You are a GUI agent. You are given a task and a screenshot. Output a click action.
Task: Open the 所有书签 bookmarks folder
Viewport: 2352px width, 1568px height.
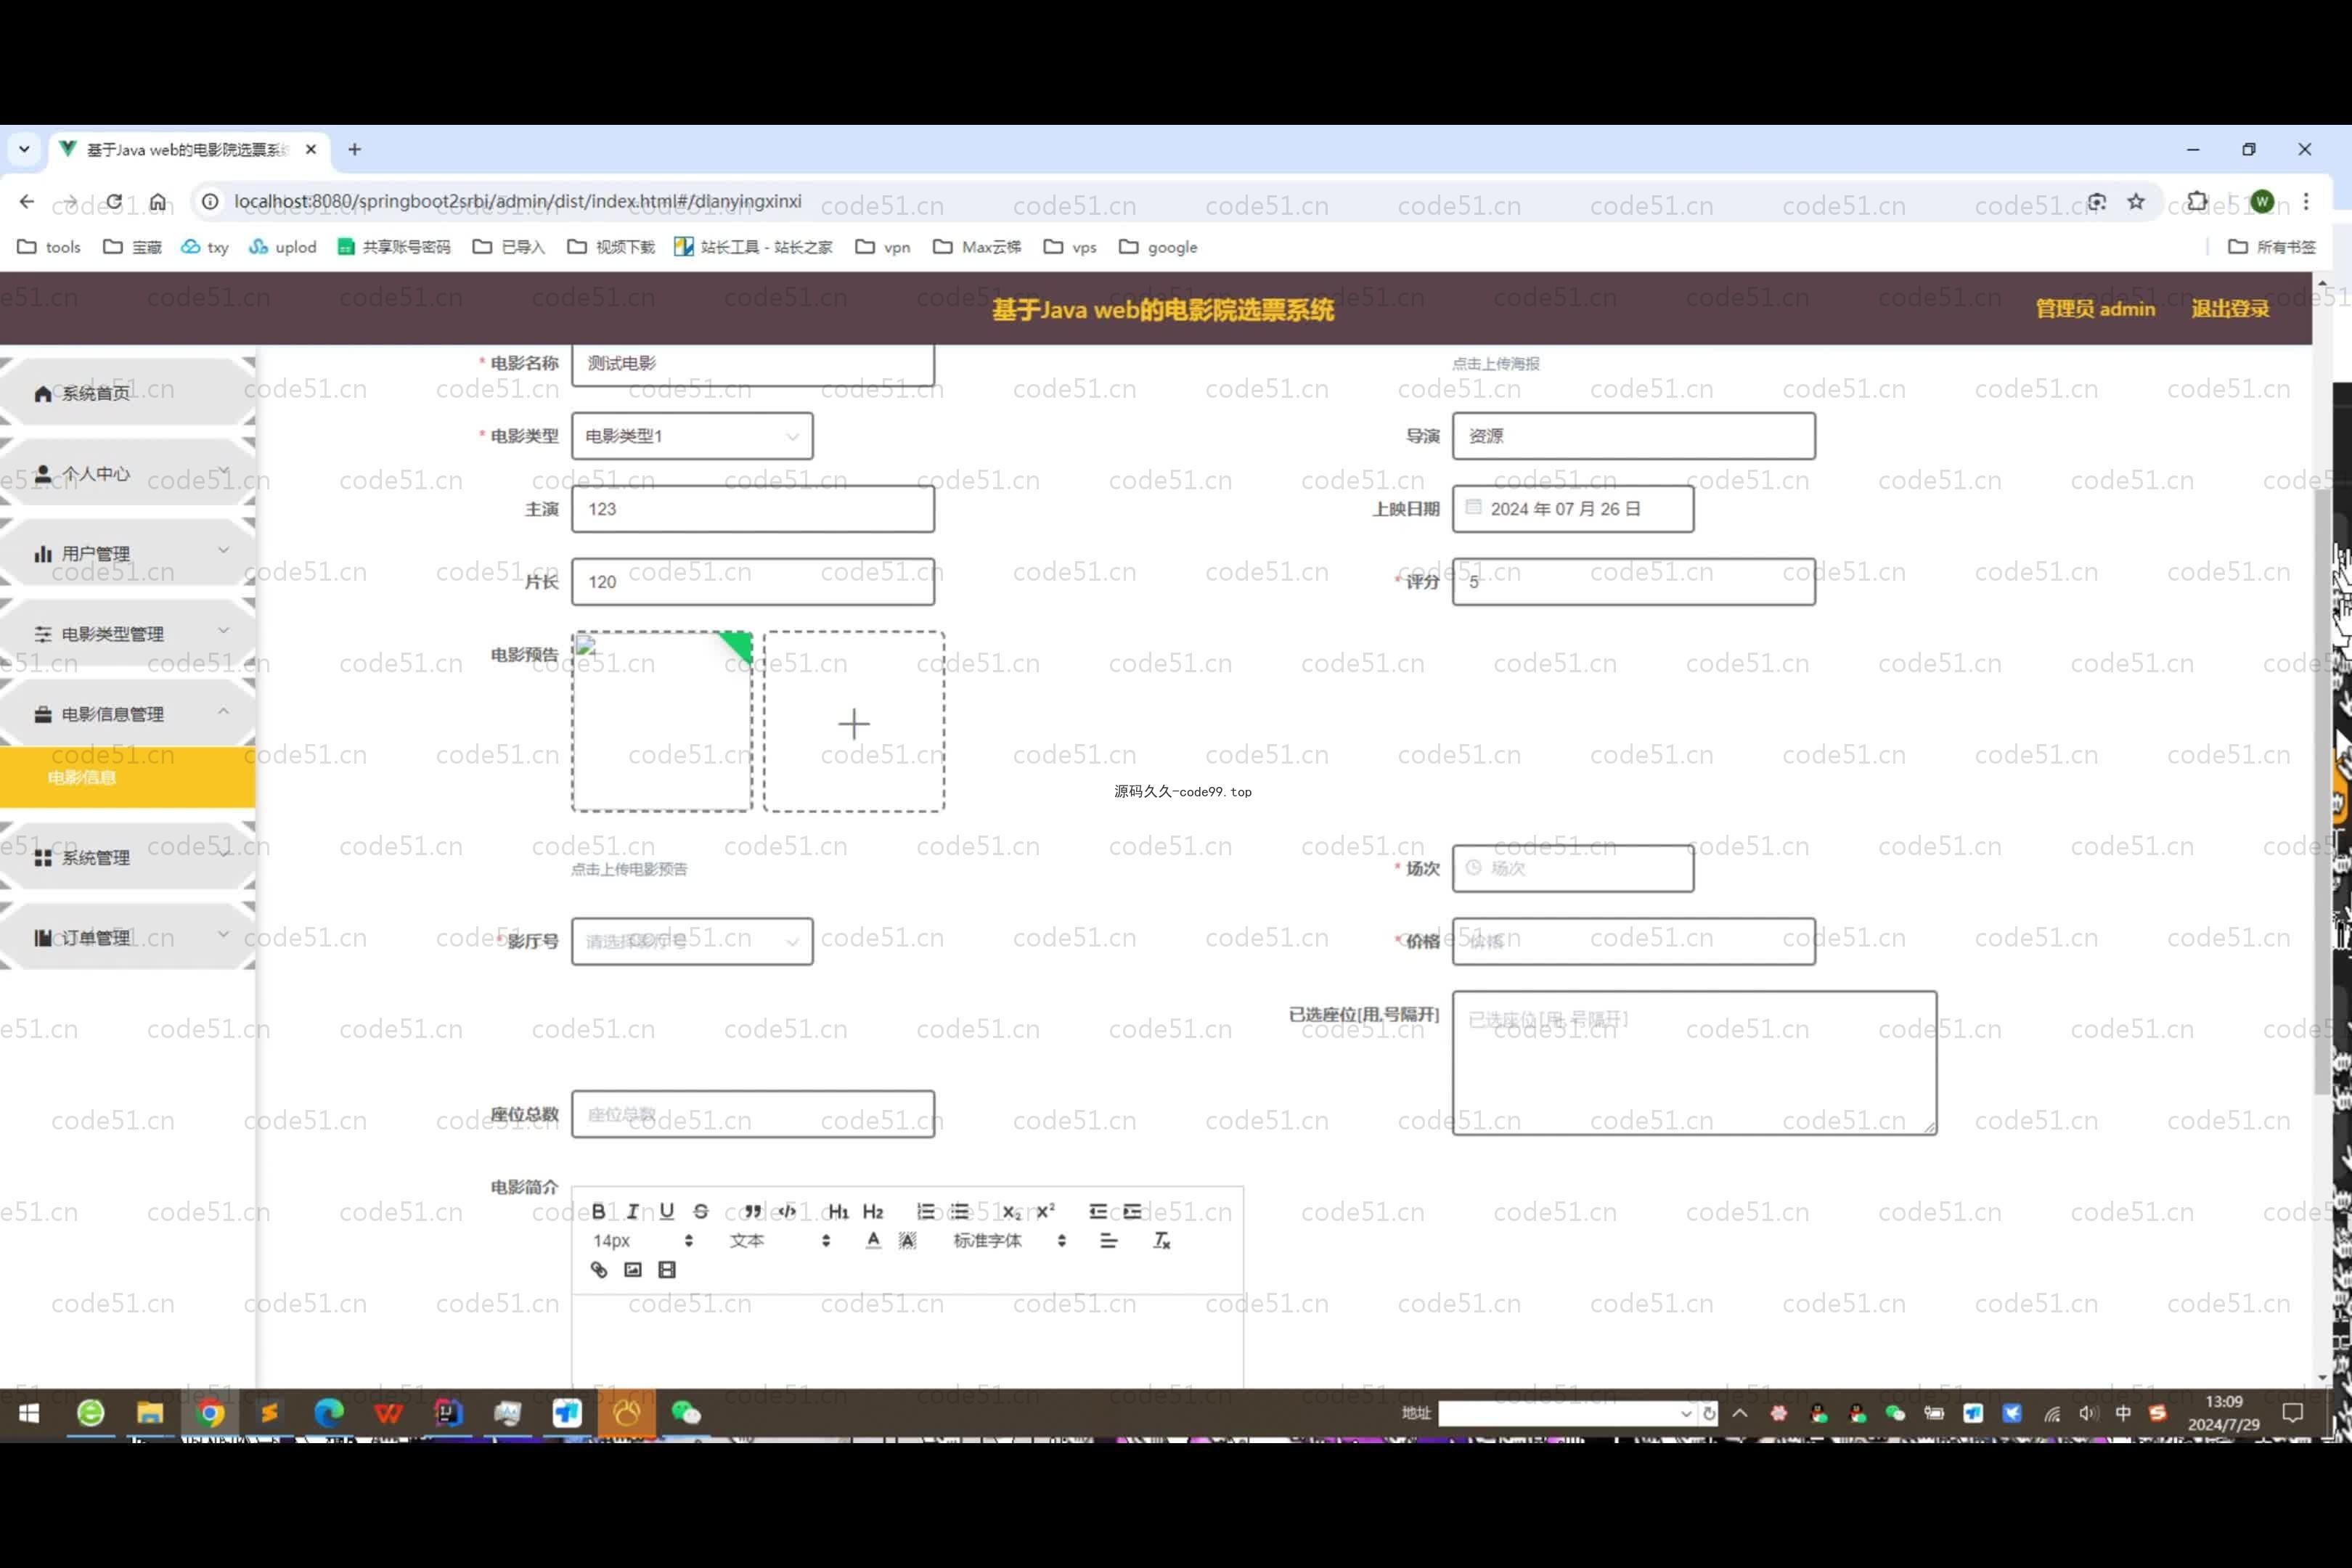pyautogui.click(x=2272, y=247)
